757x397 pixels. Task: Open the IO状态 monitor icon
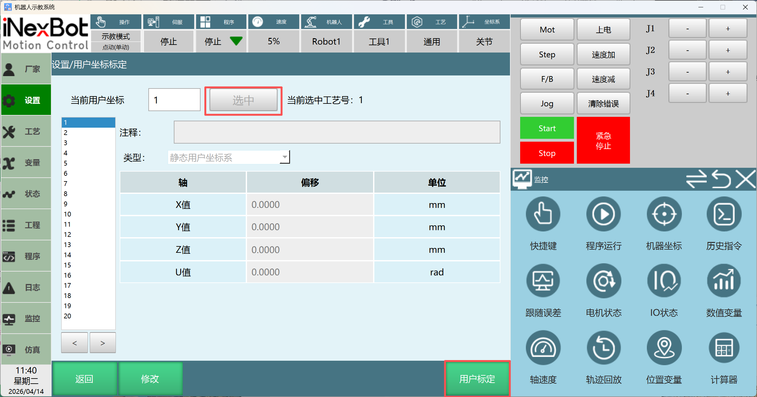tap(664, 281)
